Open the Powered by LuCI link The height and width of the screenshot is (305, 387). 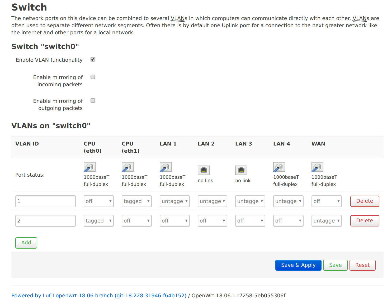[x=99, y=296]
